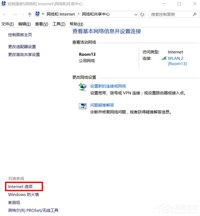
Task: Click the WLAN signal strength icon
Action: tap(164, 58)
